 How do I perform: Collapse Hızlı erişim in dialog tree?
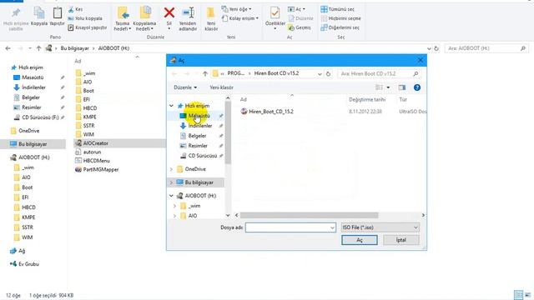coord(171,106)
